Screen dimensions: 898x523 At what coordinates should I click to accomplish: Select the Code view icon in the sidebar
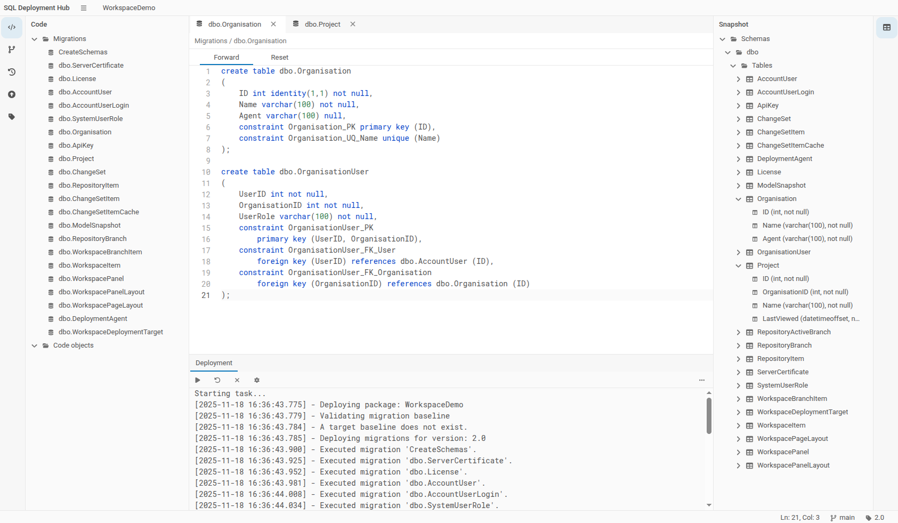12,27
